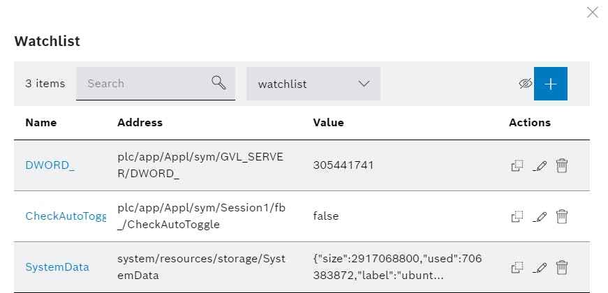
Task: Open the DWORD_ name link
Action: [50, 165]
